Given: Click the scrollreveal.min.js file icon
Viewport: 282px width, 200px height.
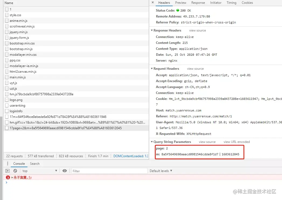Looking at the screenshot, I should [7, 26].
